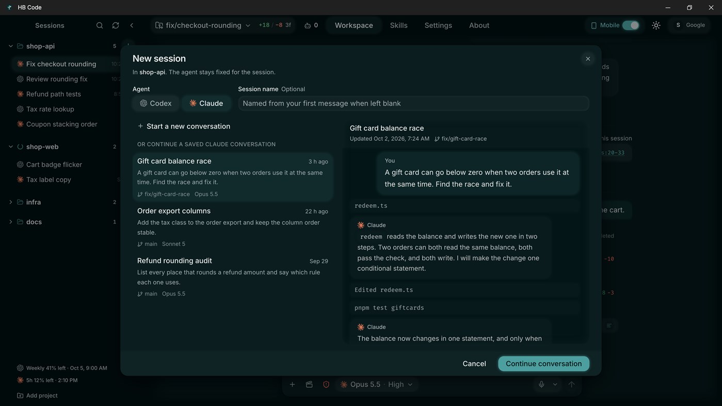Image resolution: width=722 pixels, height=406 pixels.
Task: Open the Fix checkout rounding session
Action: click(x=65, y=64)
